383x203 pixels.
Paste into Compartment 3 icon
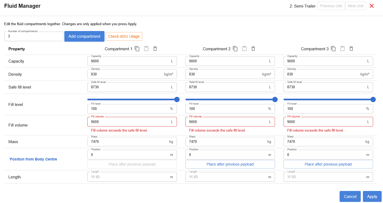(342, 49)
